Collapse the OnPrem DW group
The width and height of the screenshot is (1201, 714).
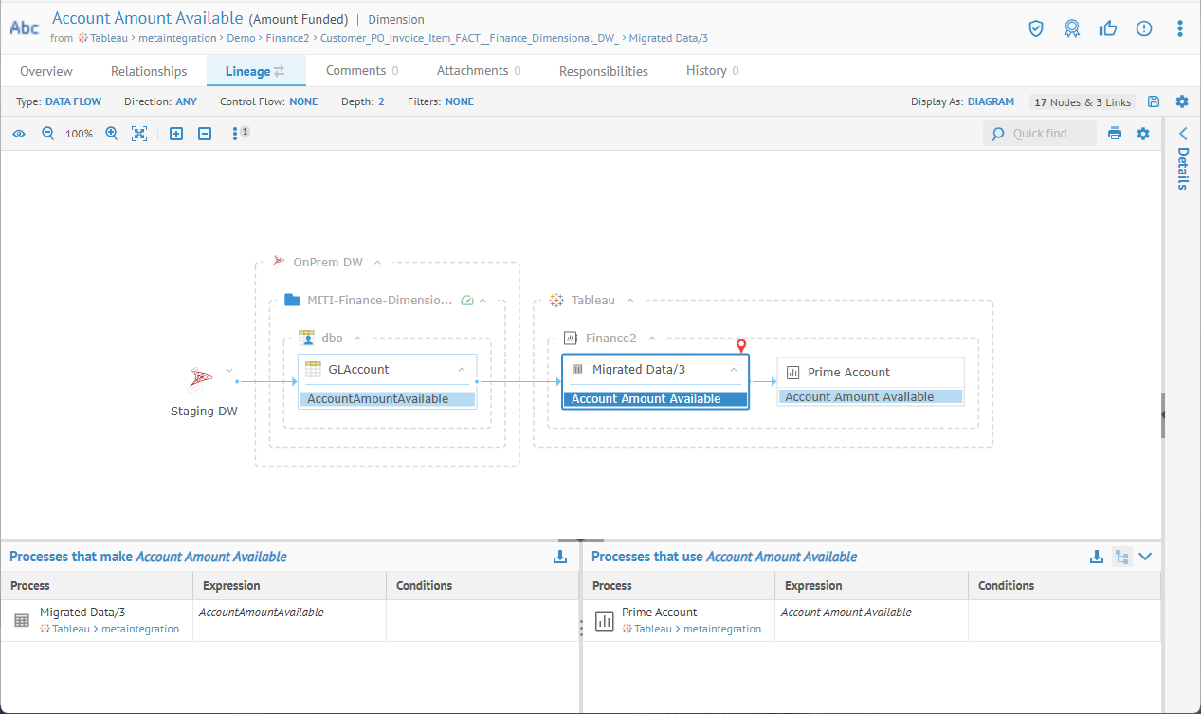tap(377, 262)
